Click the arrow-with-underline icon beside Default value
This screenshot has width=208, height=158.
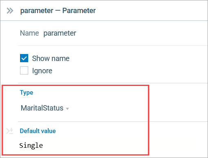tap(10, 131)
